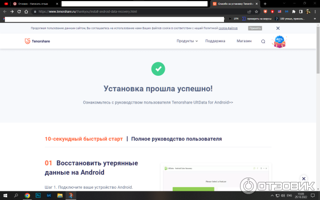Open the active Tenorshare taskbar app
The image size is (320, 200).
pyautogui.click(x=71, y=196)
